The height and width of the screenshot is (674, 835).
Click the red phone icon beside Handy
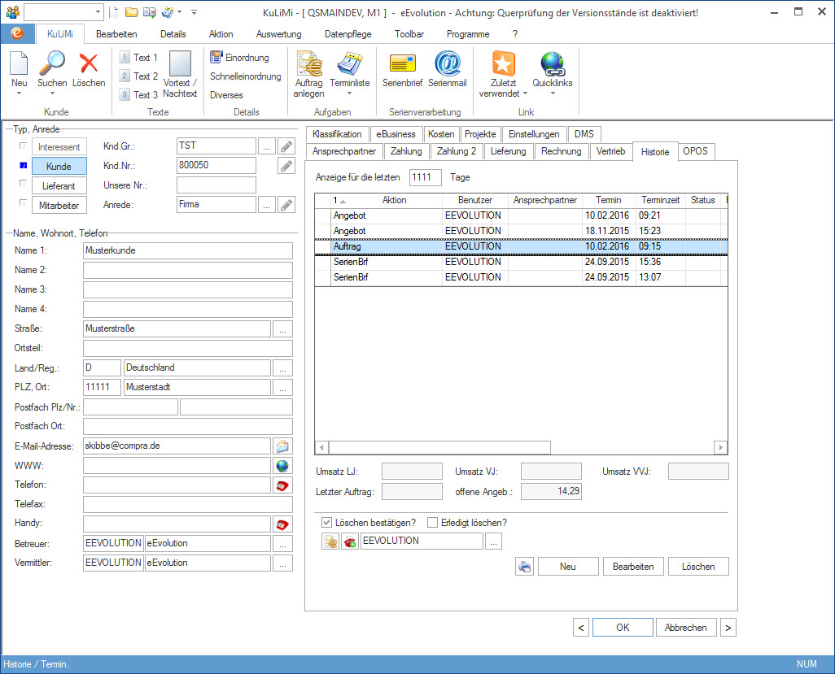[282, 524]
